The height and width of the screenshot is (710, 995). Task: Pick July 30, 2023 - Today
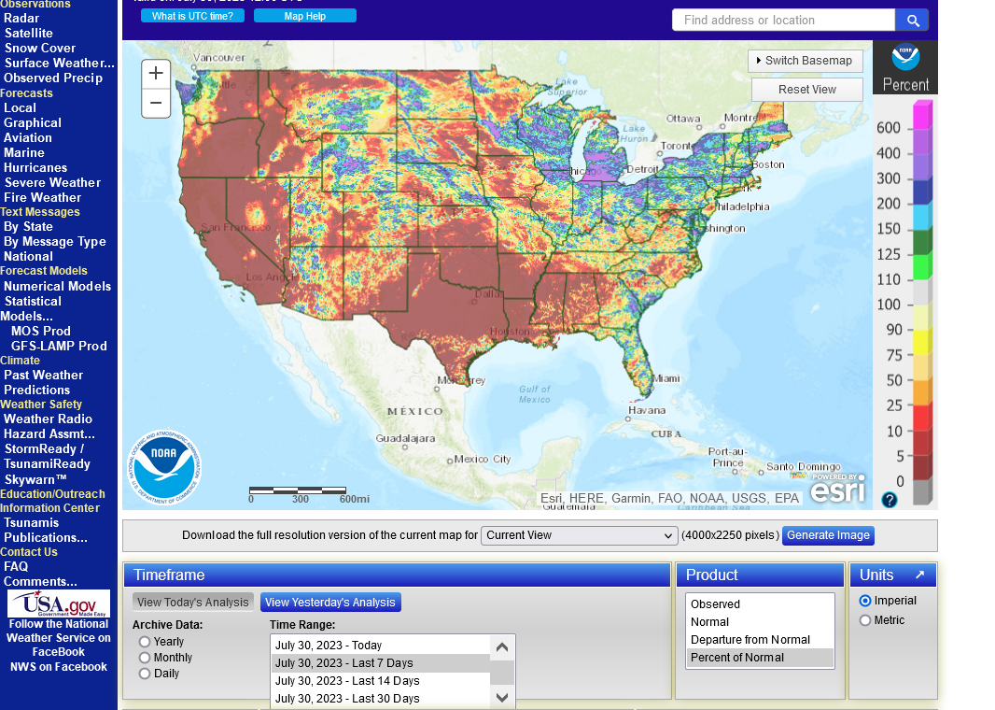point(381,646)
